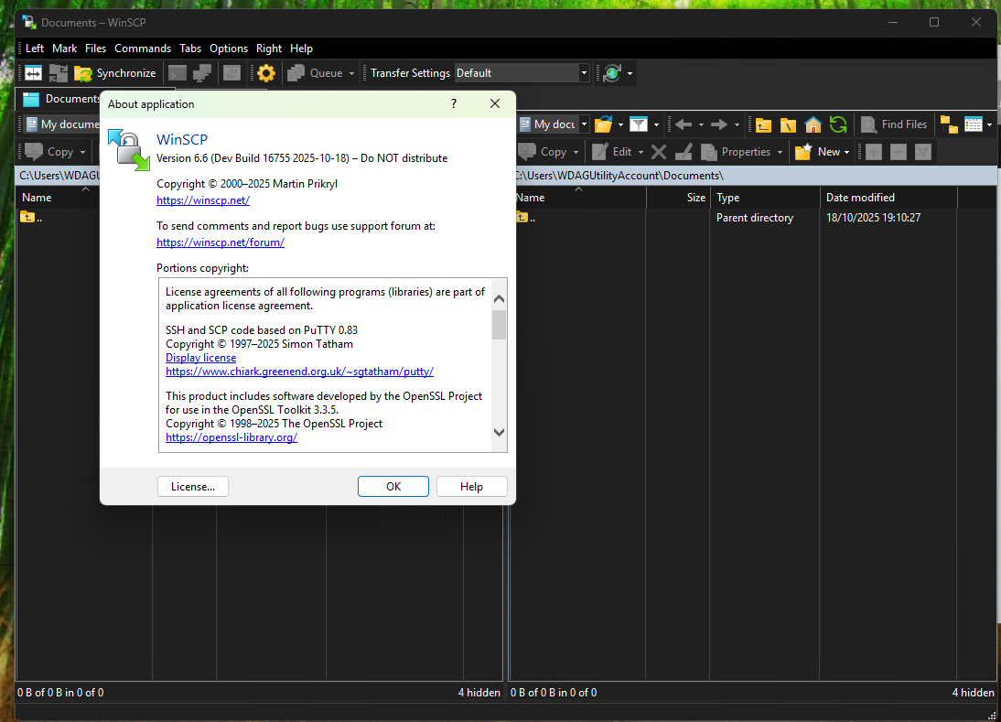Expand the right panel My documents drive dropdown
This screenshot has width=1001, height=722.
pyautogui.click(x=585, y=124)
